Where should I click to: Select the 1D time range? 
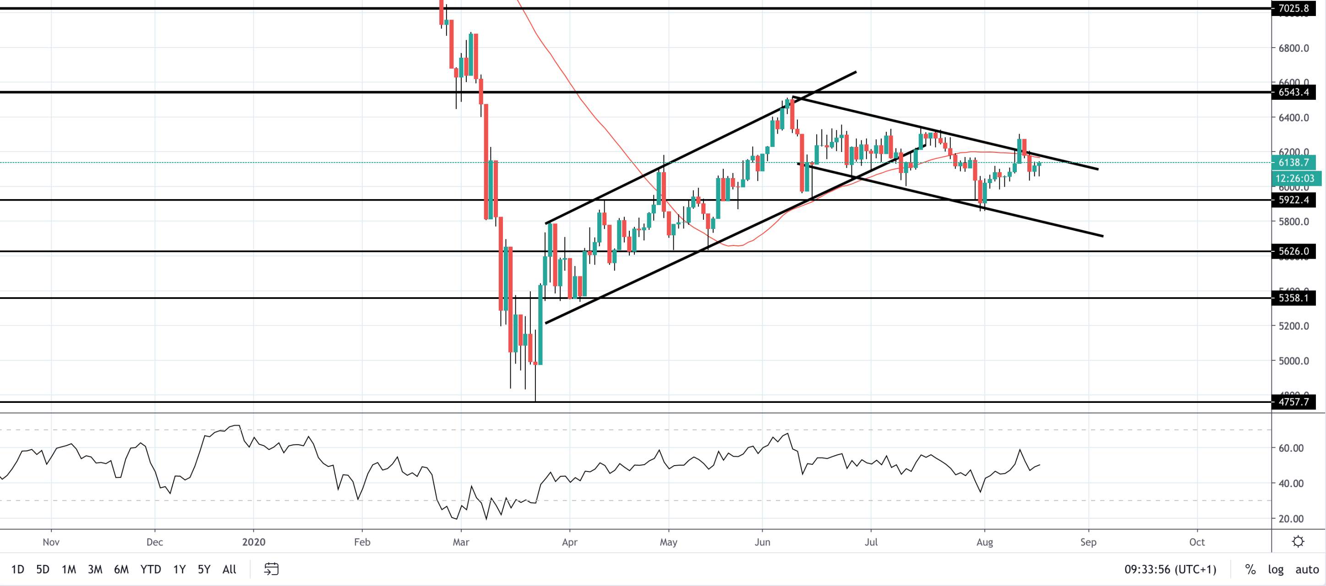tap(17, 569)
